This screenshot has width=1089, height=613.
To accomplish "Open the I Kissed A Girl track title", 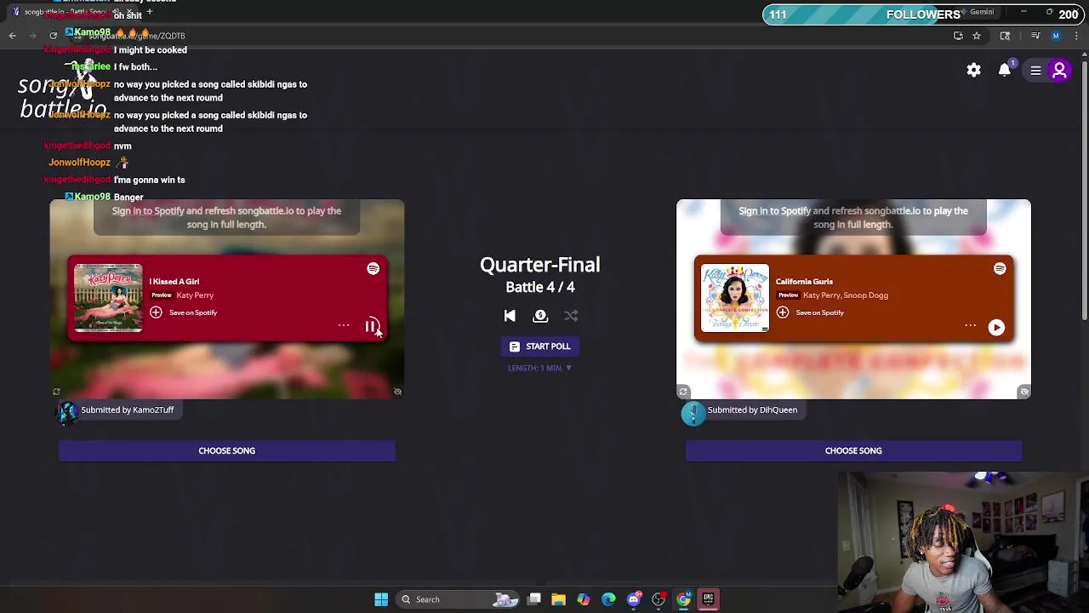I will [x=174, y=282].
